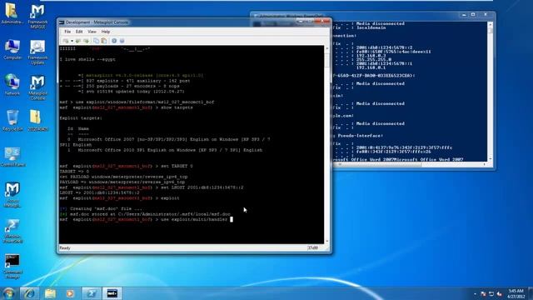Open the Administrator folder desktop icon
This screenshot has height=300, width=533.
(12, 13)
